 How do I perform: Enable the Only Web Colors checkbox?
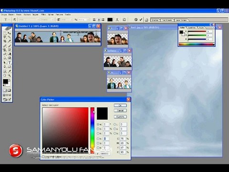[x=43, y=157]
